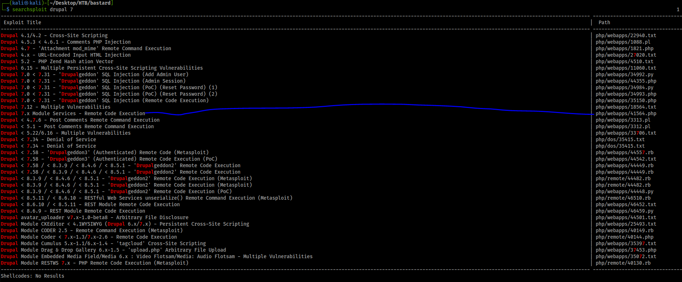Viewport: 682px width, 282px height.
Task: Select path php/webapps/35150.php
Action: [626, 100]
